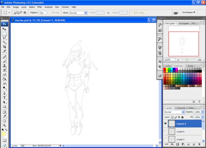Create a new layer
This screenshot has width=206, height=148.
pyautogui.click(x=194, y=144)
